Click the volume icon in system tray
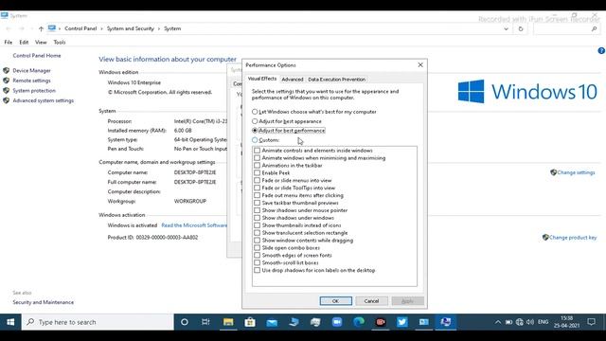 click(x=530, y=322)
